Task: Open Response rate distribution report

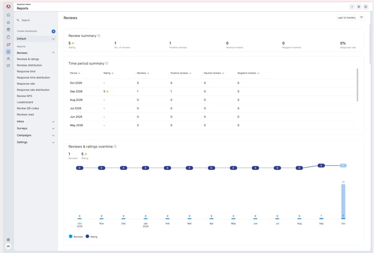Action: click(x=33, y=90)
